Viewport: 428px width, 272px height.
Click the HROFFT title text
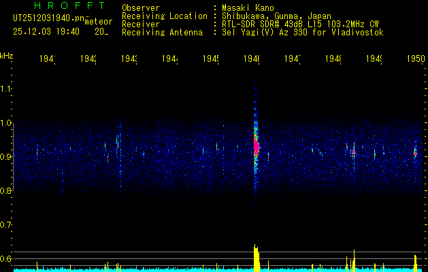[x=70, y=5]
